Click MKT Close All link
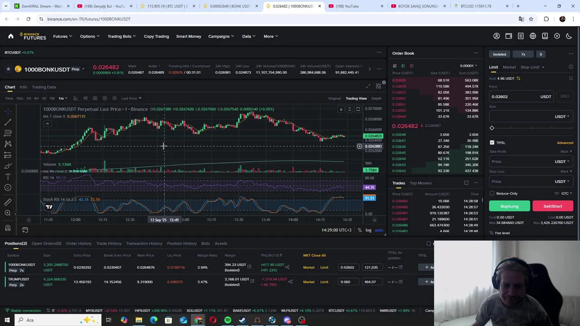Viewport: 580px width, 326px height. (x=314, y=255)
